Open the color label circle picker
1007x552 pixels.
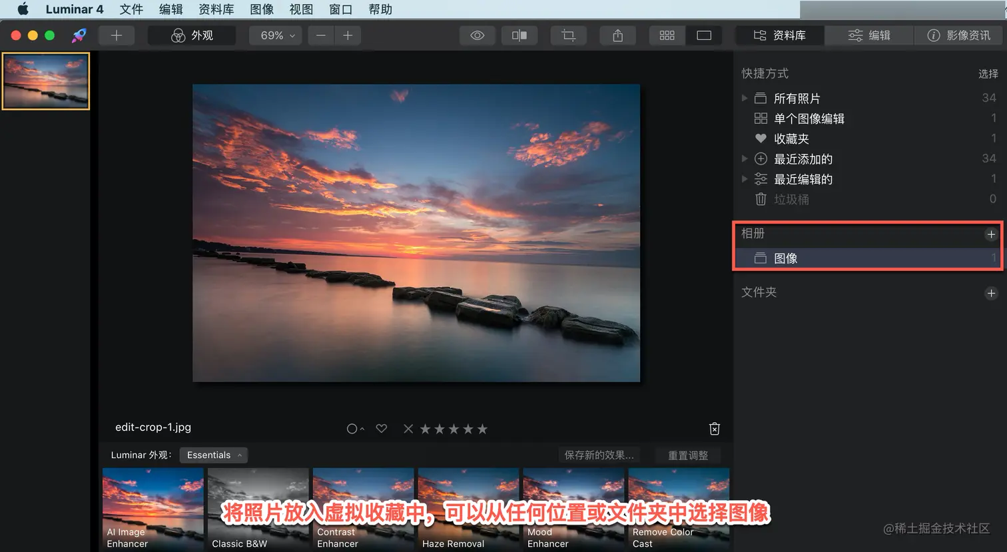(x=355, y=429)
